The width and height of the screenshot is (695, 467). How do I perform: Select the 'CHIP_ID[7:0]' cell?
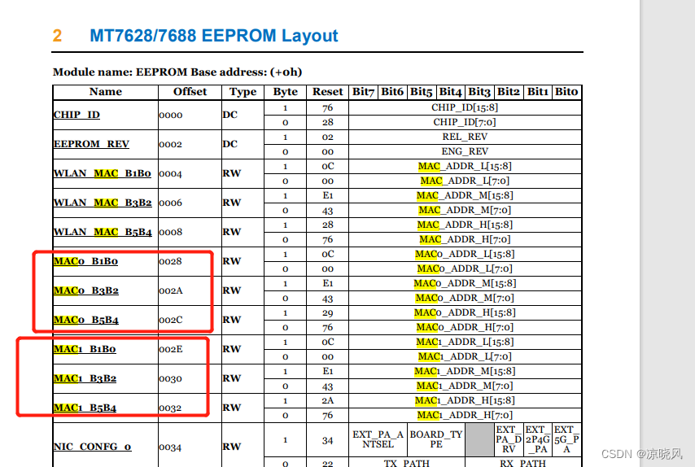pyautogui.click(x=465, y=122)
